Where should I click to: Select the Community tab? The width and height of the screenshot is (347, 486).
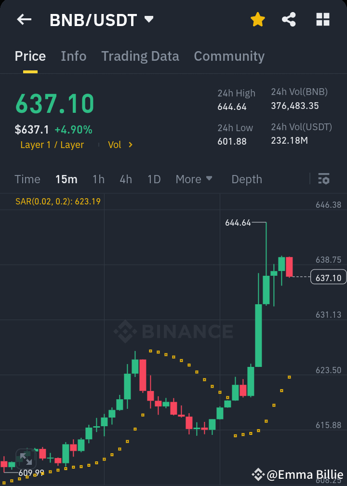click(229, 56)
